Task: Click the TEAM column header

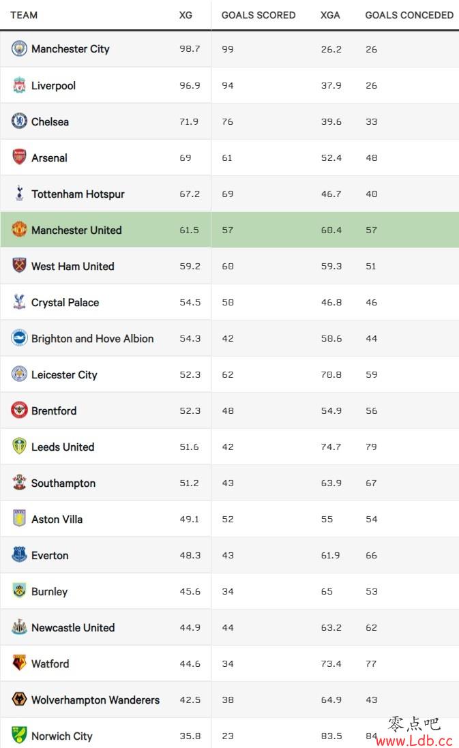Action: point(24,15)
